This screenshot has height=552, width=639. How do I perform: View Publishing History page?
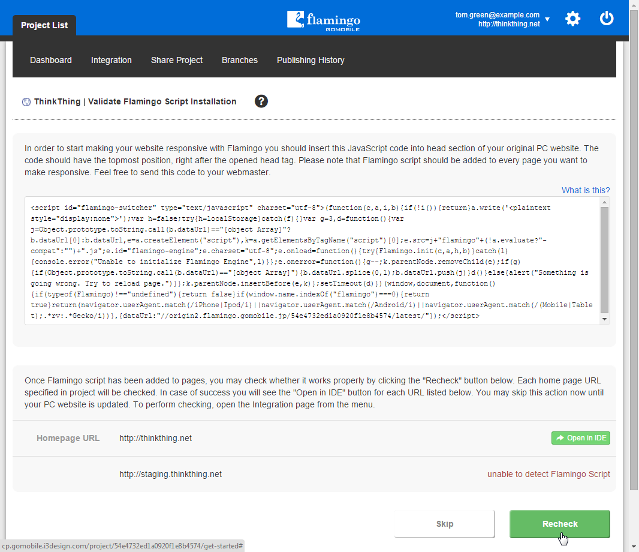pos(311,60)
